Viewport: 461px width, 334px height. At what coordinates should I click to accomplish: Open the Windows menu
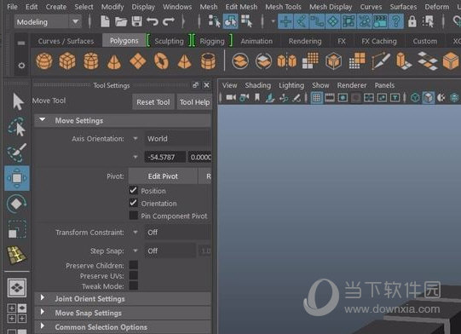coord(177,7)
